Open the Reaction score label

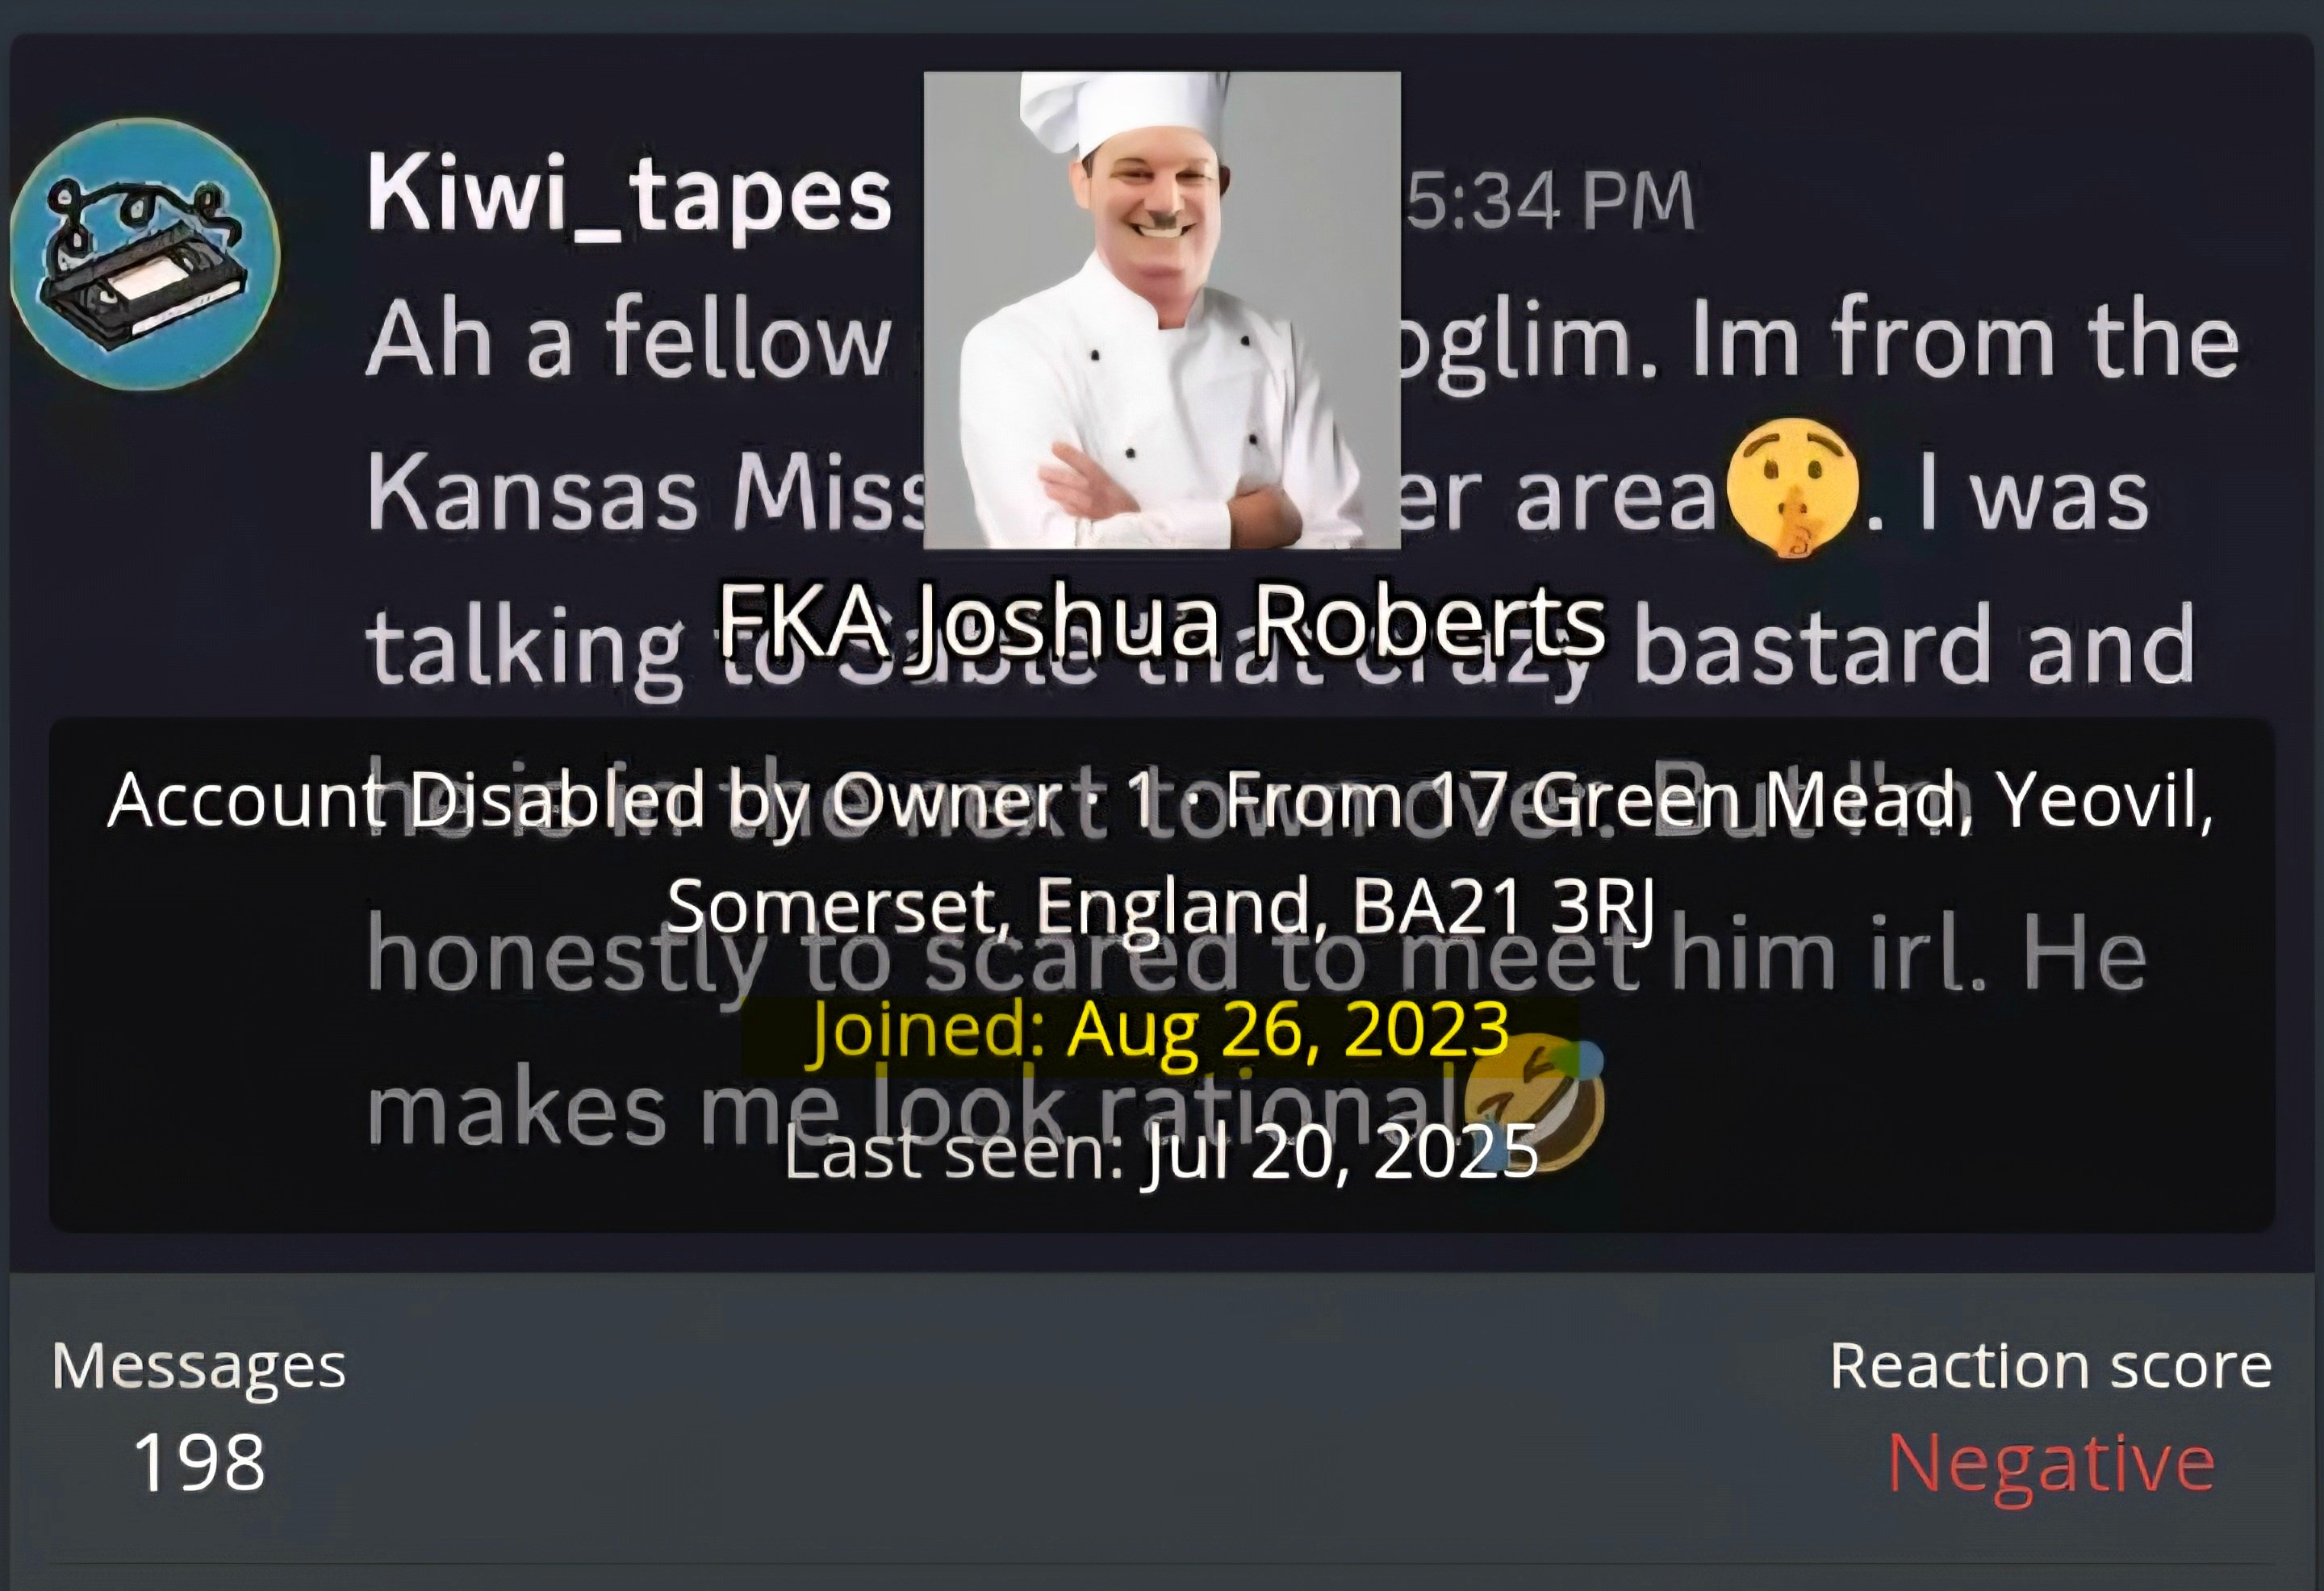2051,1364
